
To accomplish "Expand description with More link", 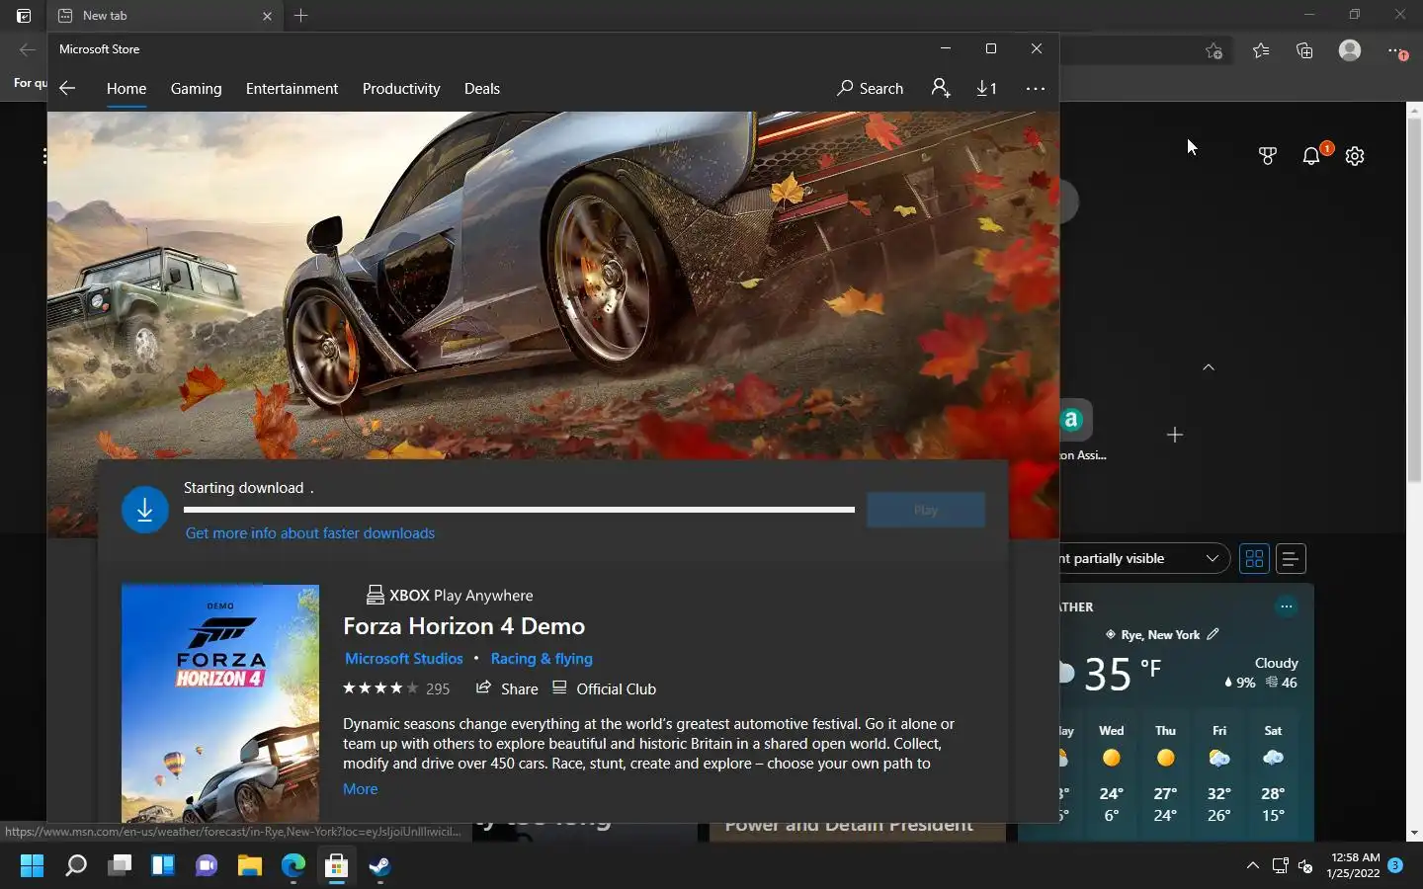I will coord(361,788).
